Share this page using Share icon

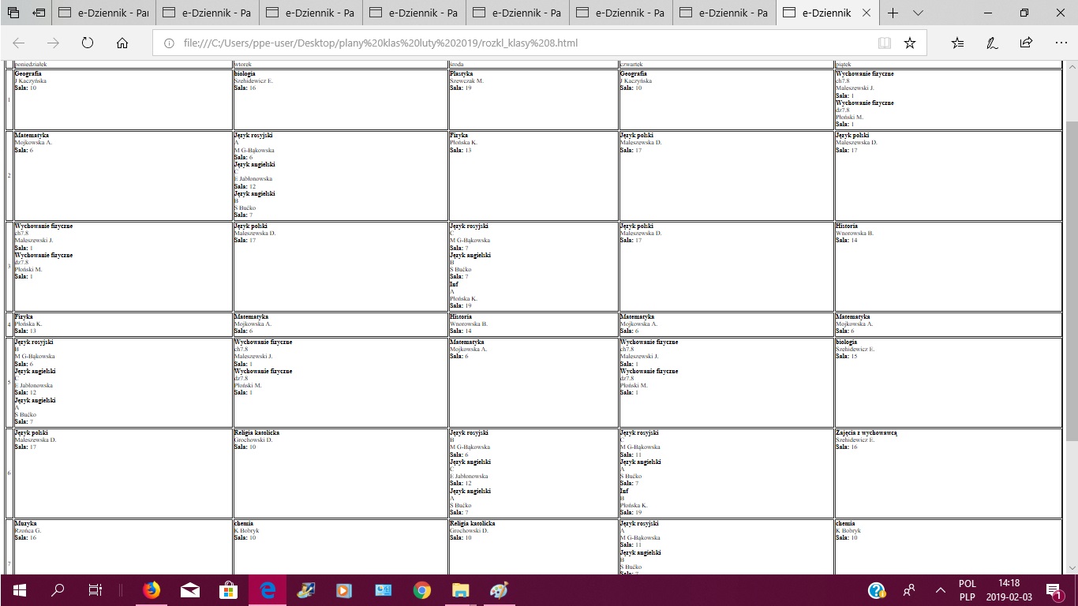point(1026,43)
